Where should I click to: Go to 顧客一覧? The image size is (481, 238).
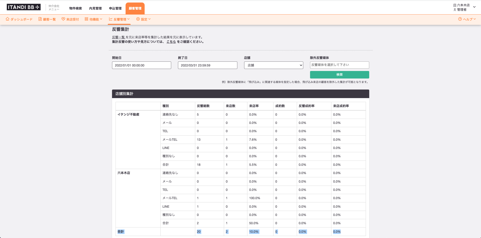49,19
